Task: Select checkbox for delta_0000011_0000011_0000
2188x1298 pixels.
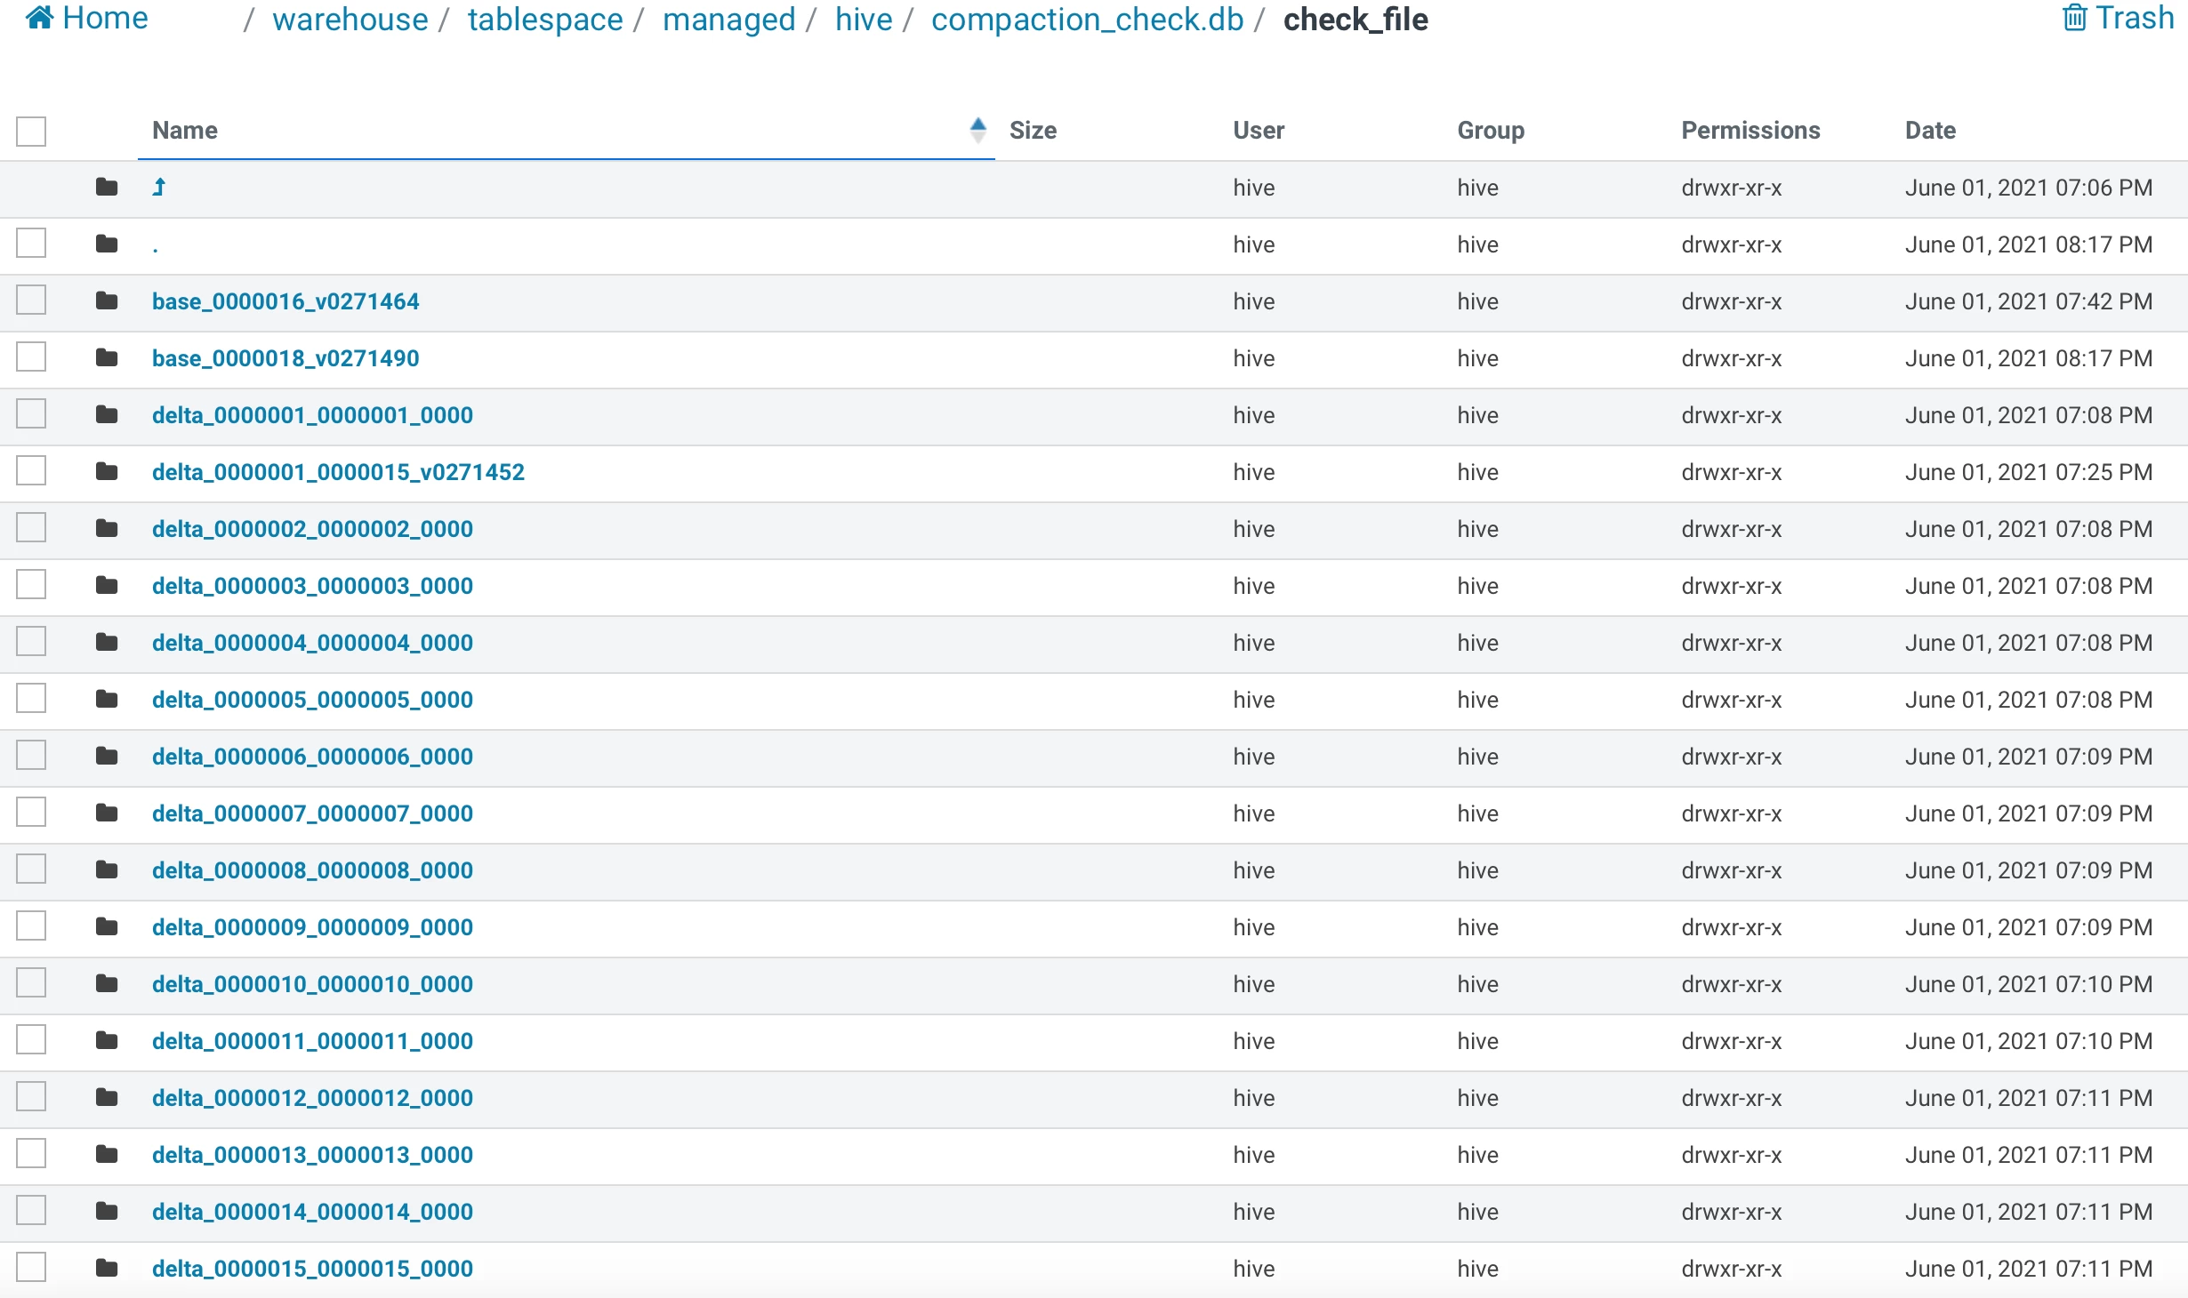Action: pyautogui.click(x=31, y=1039)
